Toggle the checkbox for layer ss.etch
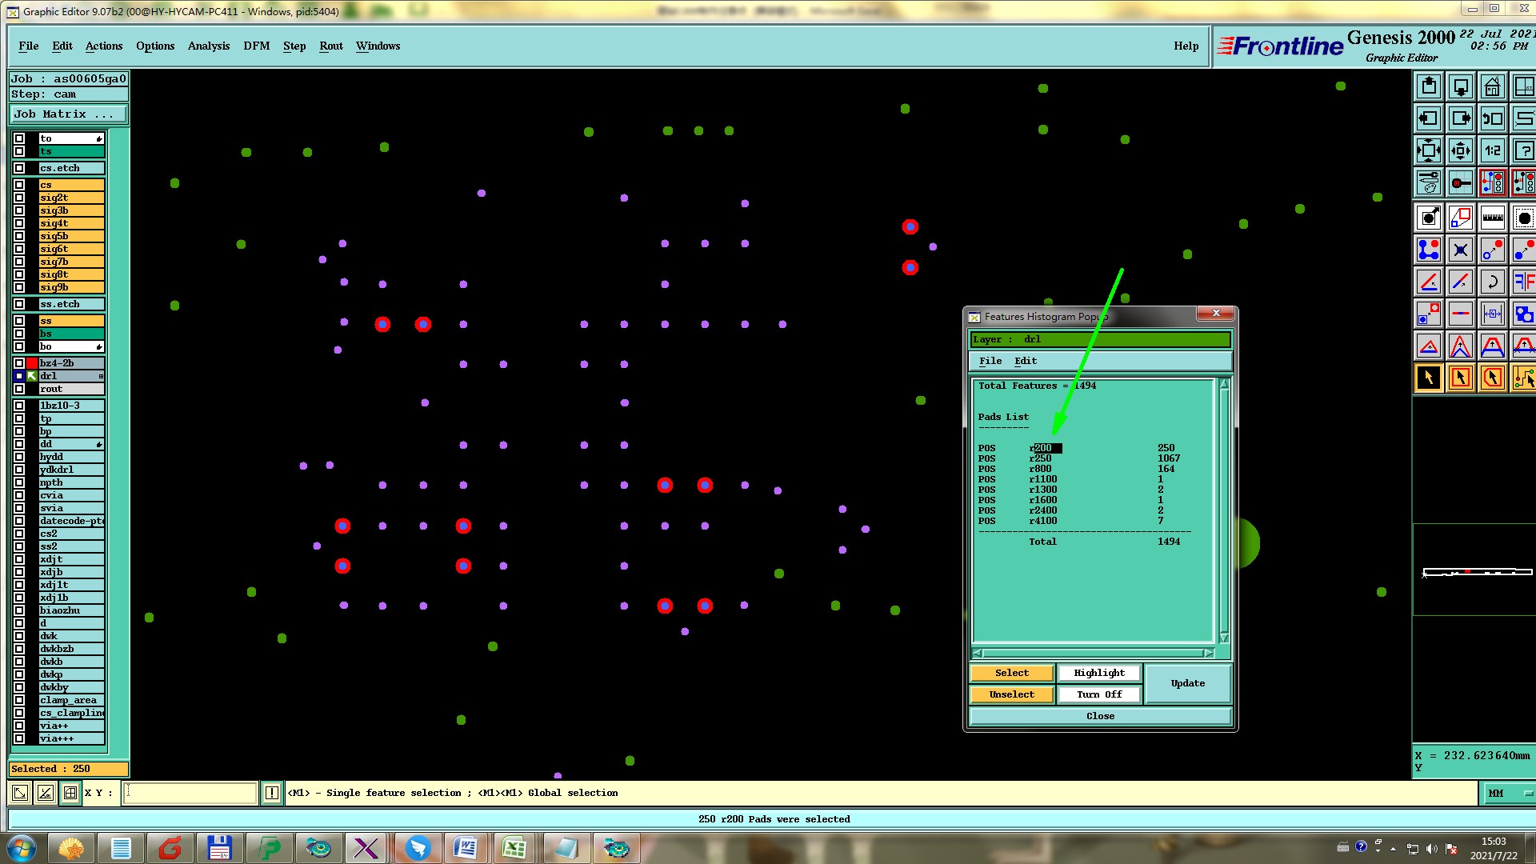The width and height of the screenshot is (1536, 864). click(x=19, y=304)
